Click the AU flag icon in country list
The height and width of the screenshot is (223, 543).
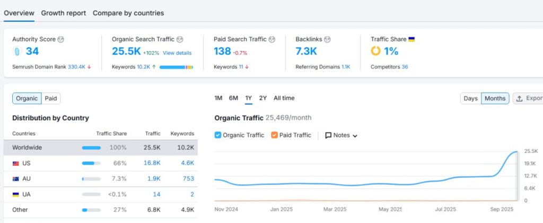[x=15, y=179]
